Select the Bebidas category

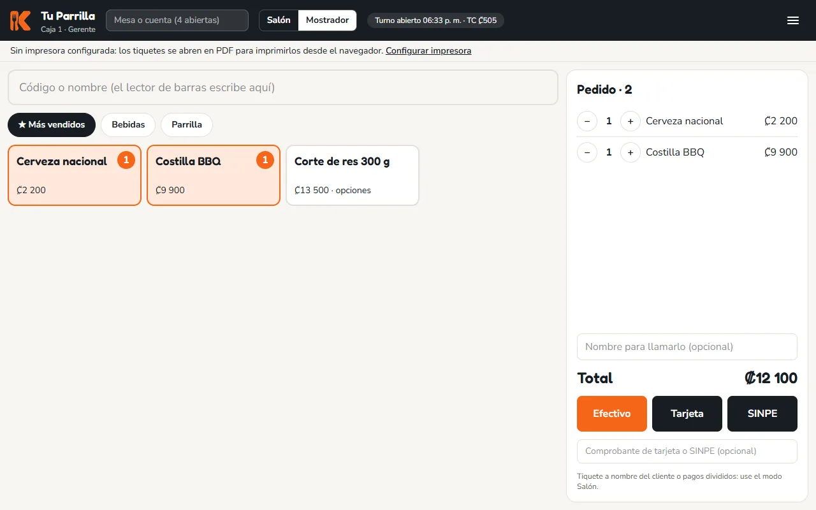click(x=128, y=125)
